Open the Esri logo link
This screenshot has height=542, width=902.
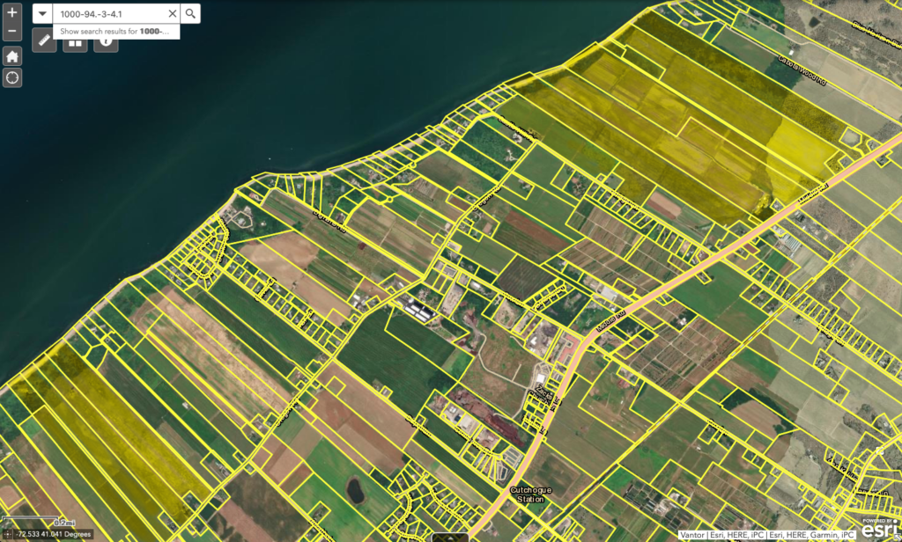(879, 529)
